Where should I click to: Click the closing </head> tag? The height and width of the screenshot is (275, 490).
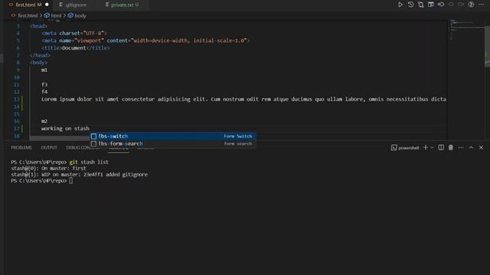(x=40, y=56)
